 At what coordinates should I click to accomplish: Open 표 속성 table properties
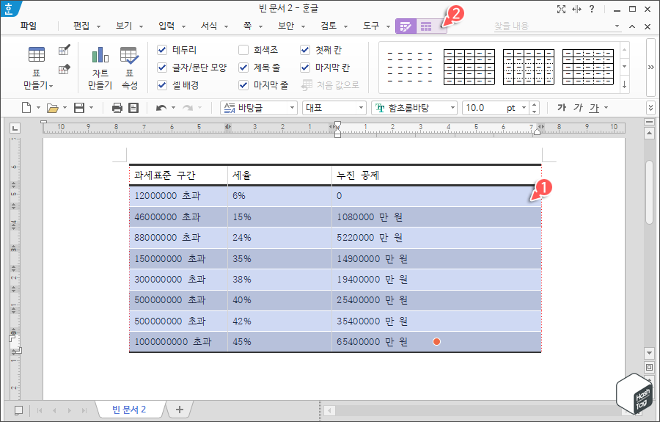[129, 68]
